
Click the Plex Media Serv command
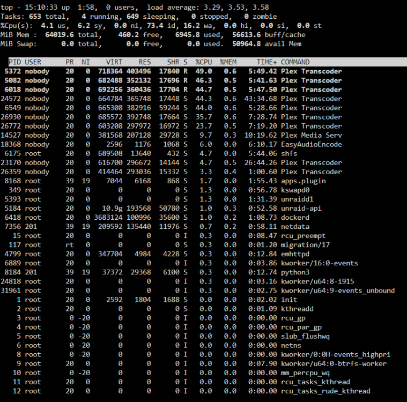click(312, 135)
